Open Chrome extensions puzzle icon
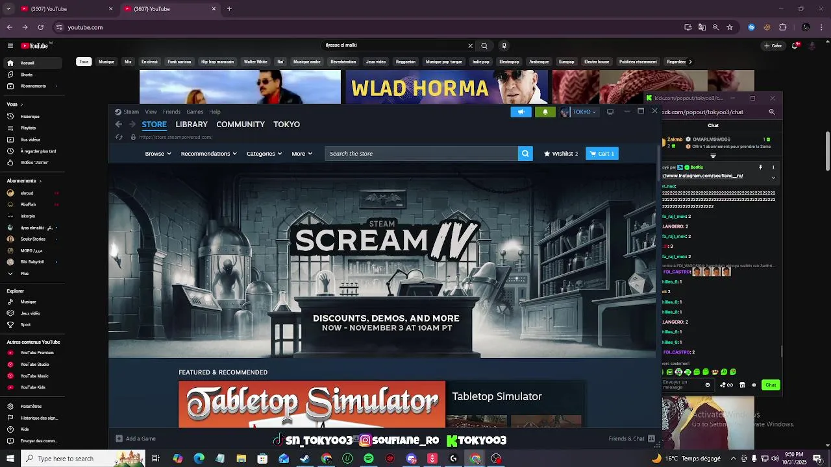This screenshot has height=467, width=831. click(782, 27)
